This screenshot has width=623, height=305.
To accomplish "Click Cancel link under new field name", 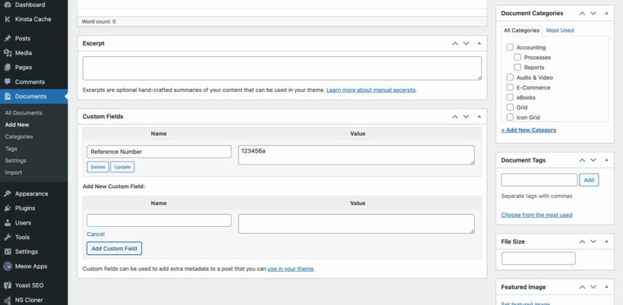I will coord(96,234).
